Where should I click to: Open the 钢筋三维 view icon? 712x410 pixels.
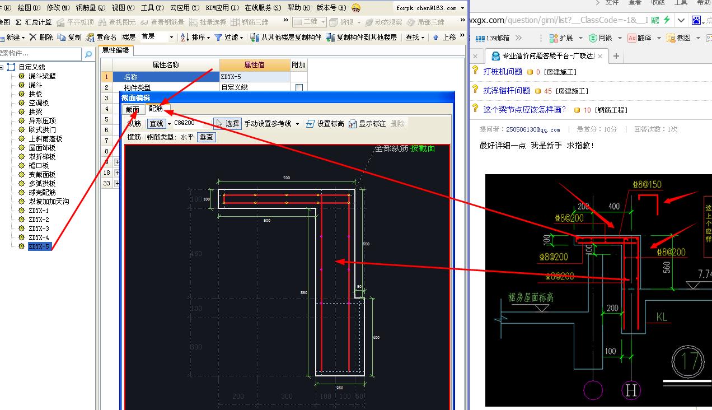pos(235,22)
